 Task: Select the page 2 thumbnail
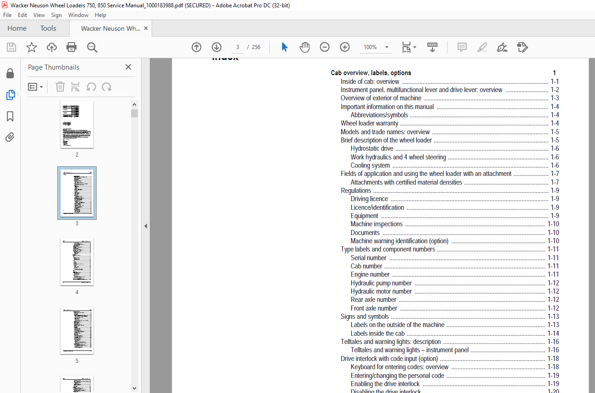pos(77,125)
